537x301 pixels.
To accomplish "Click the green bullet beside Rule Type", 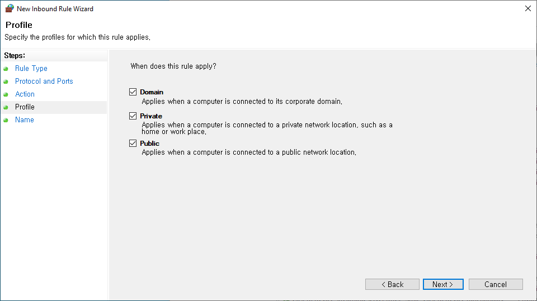I will click(6, 69).
